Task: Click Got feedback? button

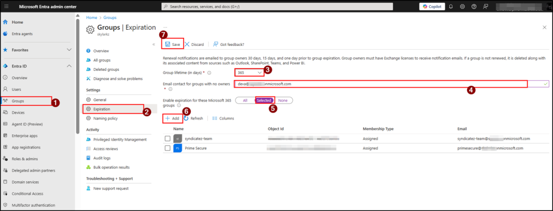Action: click(229, 44)
